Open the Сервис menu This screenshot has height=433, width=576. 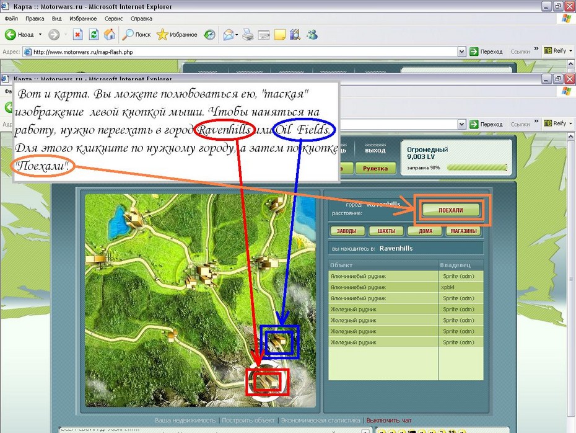click(x=113, y=19)
